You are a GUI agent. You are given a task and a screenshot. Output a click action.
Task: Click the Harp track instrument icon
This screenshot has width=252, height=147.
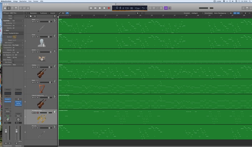42,88
